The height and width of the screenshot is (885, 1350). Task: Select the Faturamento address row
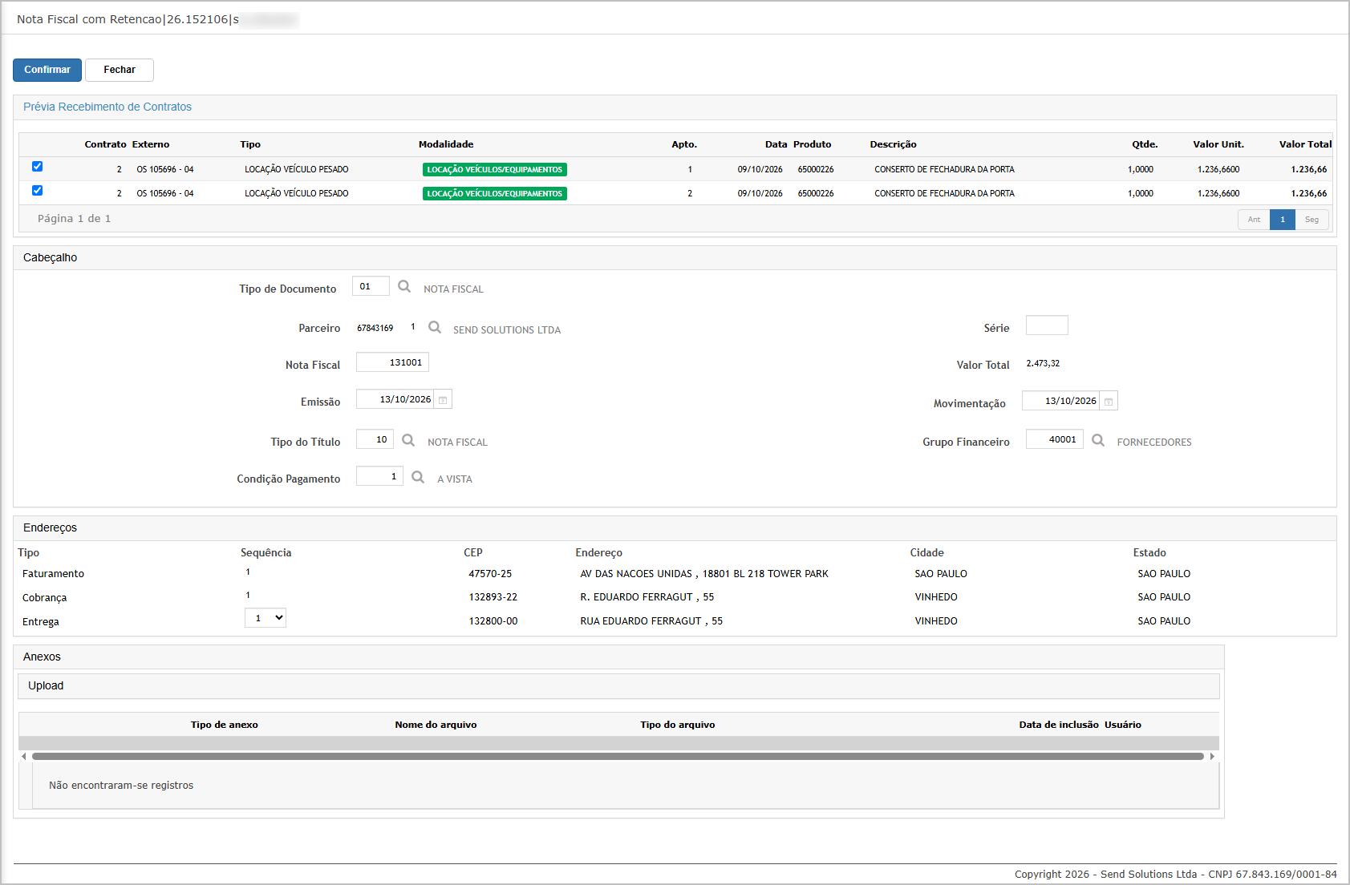(x=675, y=574)
